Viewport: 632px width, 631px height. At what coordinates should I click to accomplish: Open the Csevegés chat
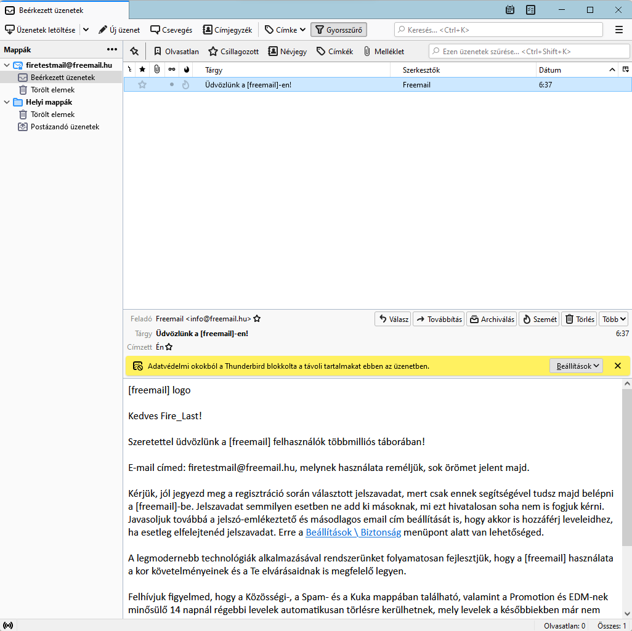point(171,30)
